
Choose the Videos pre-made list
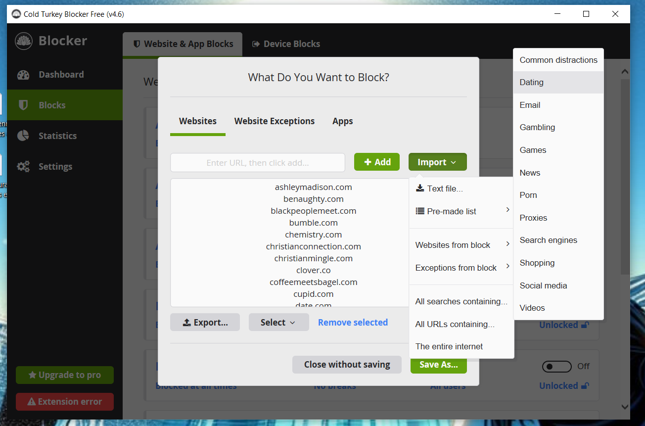pos(558,308)
